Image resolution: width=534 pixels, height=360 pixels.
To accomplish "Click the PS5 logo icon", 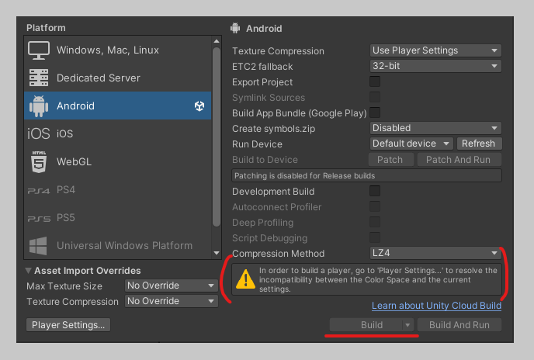I will click(39, 219).
